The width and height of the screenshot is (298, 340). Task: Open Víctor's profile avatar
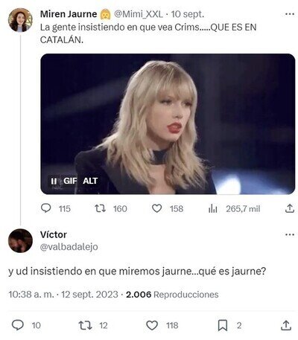(x=20, y=240)
